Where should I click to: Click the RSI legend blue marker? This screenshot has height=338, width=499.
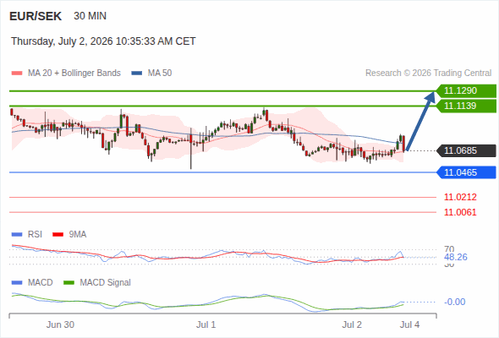point(17,235)
